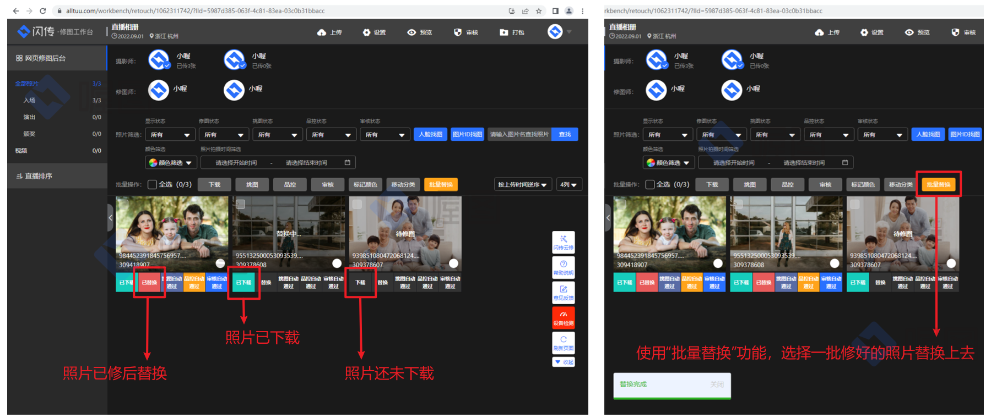Screen dimensions: 991x418
Task: Open the browser share icon in address bar
Action: point(525,10)
